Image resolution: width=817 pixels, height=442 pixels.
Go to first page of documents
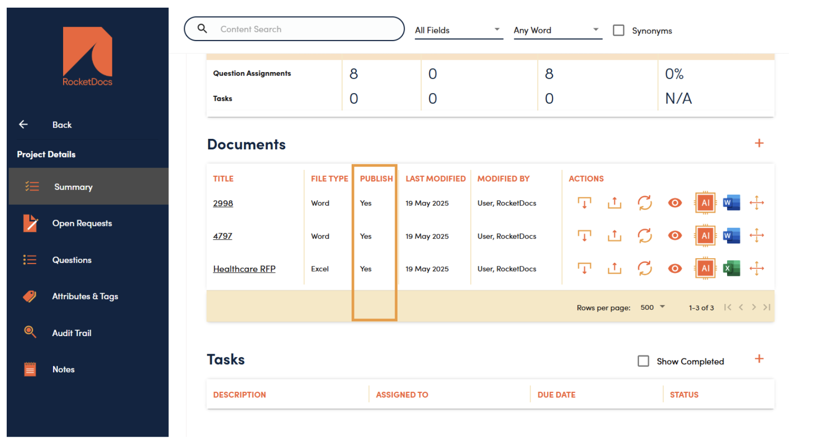(728, 307)
